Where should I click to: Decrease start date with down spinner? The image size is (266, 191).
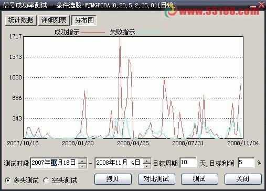[82, 166]
